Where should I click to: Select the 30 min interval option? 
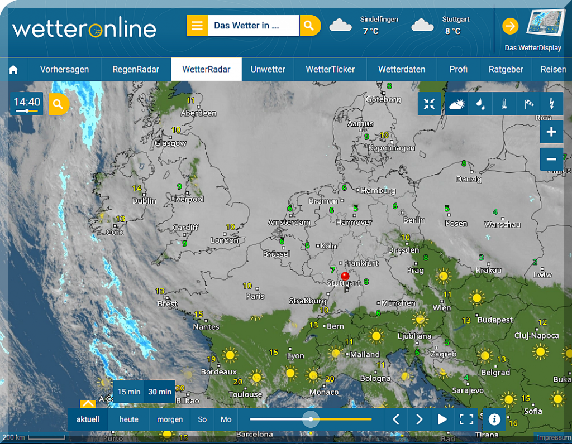click(160, 392)
